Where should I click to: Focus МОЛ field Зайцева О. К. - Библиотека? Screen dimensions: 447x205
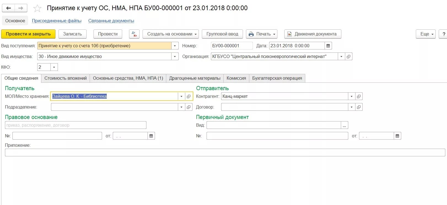pos(114,96)
